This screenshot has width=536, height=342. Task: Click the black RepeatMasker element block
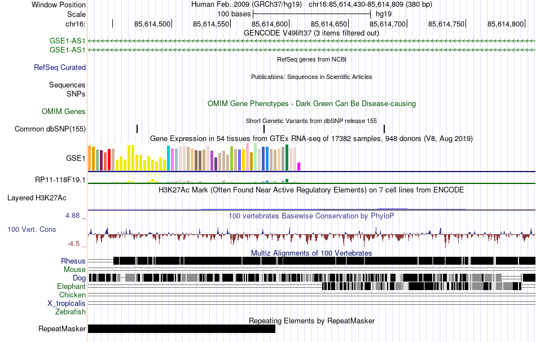coord(182,328)
